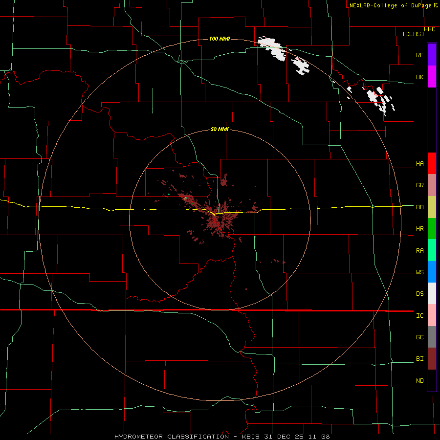Click the 'HR' legend label

(419, 229)
